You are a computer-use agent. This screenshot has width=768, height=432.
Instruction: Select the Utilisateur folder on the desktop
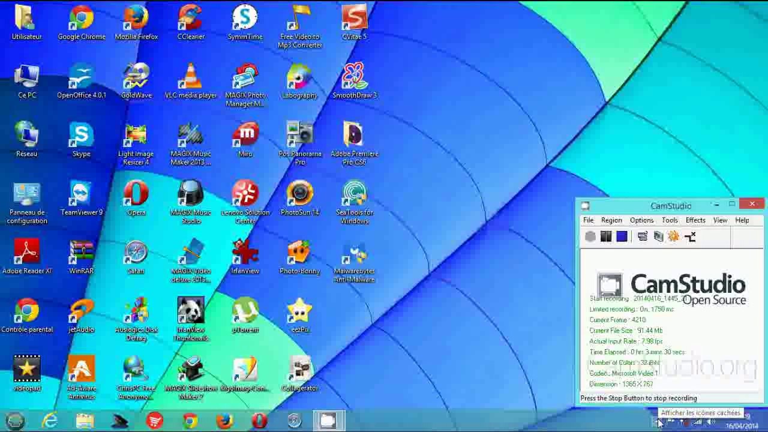tap(27, 23)
